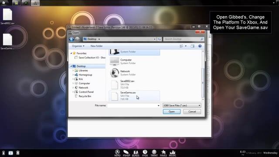
Task: Click the search magnifier icon in Search Desktop
Action: (202, 39)
